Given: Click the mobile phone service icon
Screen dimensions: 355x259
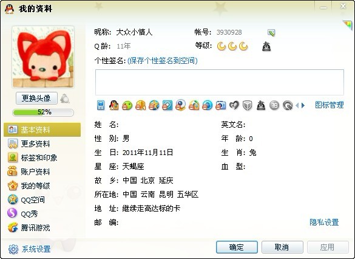Looking at the screenshot, I should (101, 105).
